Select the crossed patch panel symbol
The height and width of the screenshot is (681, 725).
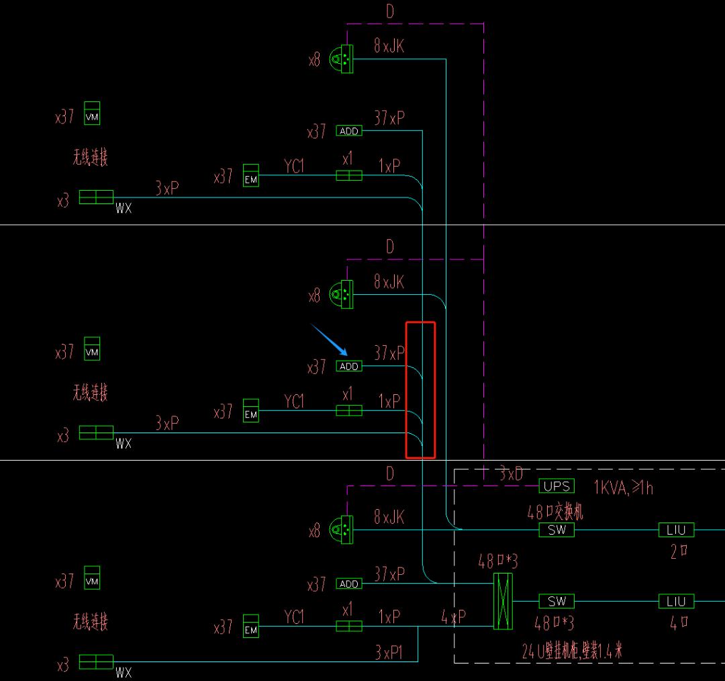(x=503, y=601)
